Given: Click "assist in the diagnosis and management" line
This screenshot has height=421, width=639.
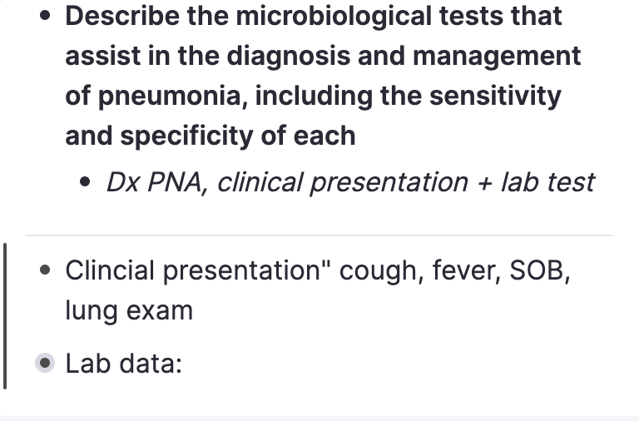Looking at the screenshot, I should tap(323, 57).
